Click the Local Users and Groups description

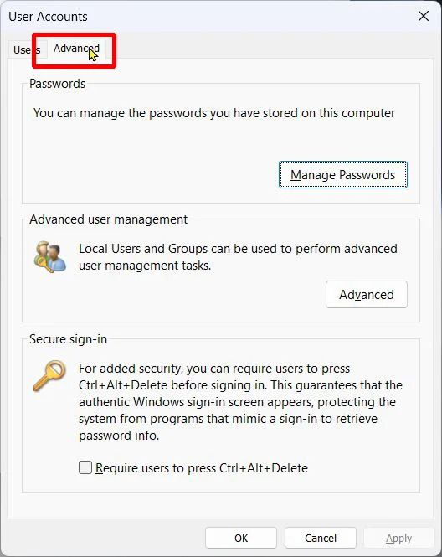pyautogui.click(x=238, y=257)
